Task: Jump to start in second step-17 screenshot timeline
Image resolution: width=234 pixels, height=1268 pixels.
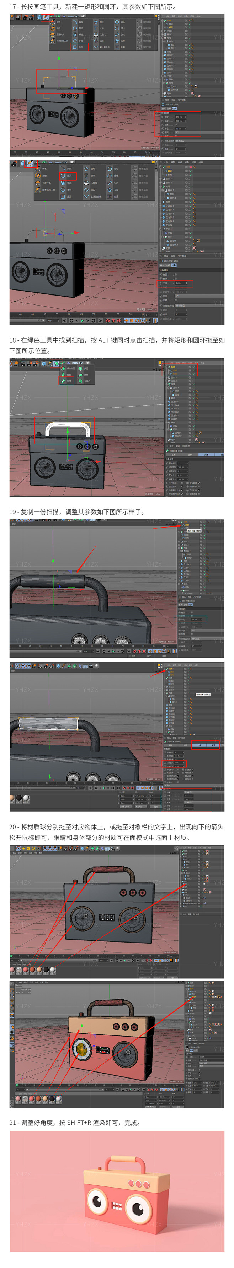Action: click(64, 320)
